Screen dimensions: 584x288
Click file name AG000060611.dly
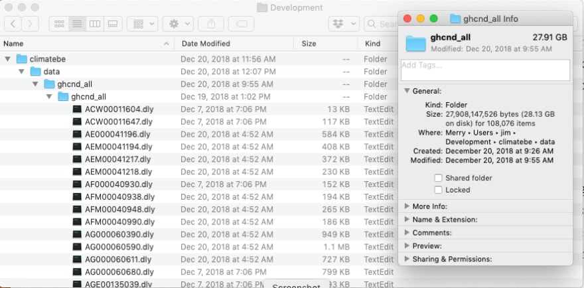[119, 259]
